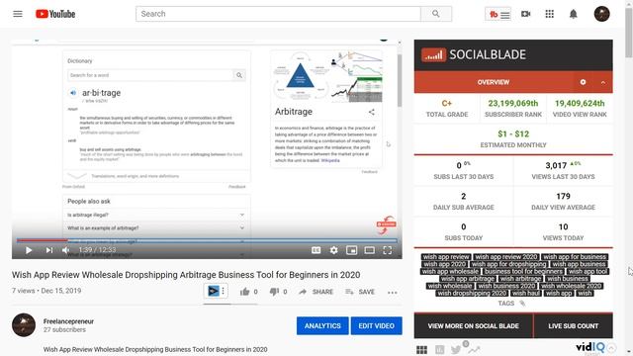Image resolution: width=633 pixels, height=356 pixels.
Task: Click the '179' daily view average value
Action: click(563, 196)
